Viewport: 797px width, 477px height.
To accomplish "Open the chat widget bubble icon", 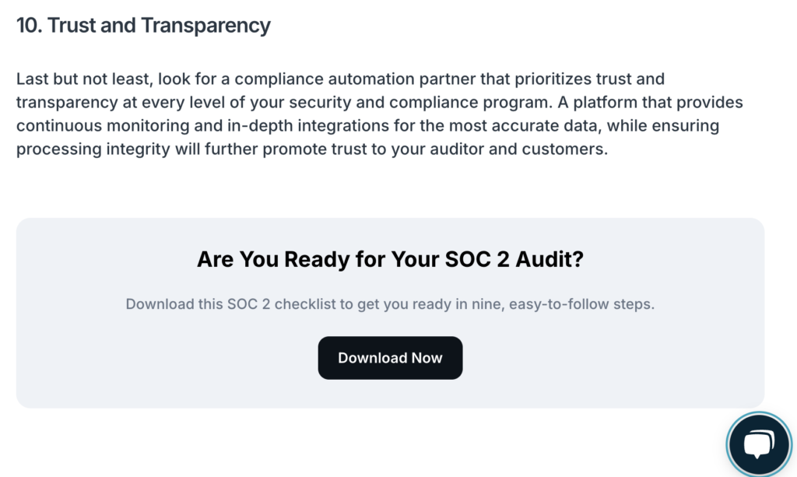I will pyautogui.click(x=758, y=444).
